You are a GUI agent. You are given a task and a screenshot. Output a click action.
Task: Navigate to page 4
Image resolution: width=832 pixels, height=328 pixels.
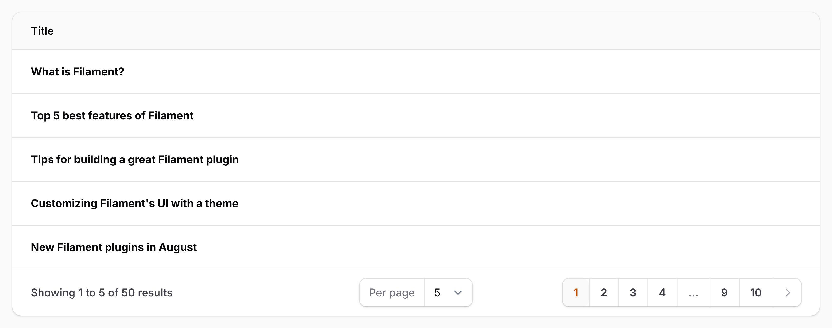(662, 293)
